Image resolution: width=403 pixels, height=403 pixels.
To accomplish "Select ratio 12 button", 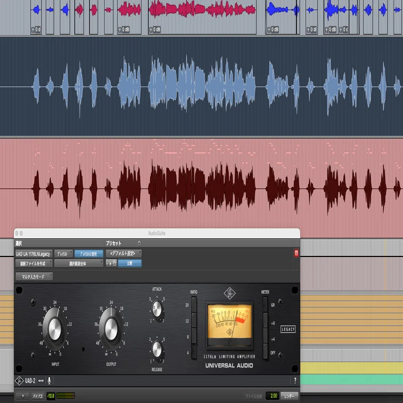I will [194, 321].
